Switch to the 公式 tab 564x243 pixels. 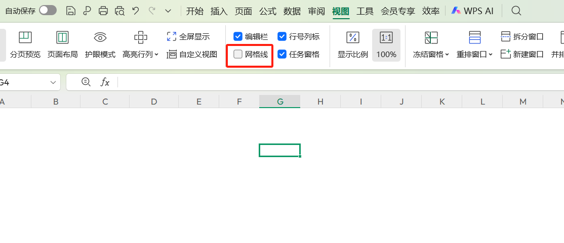[268, 11]
